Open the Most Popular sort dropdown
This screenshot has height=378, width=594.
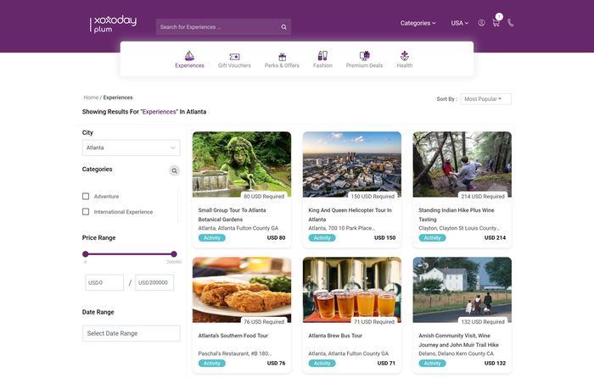click(x=485, y=99)
